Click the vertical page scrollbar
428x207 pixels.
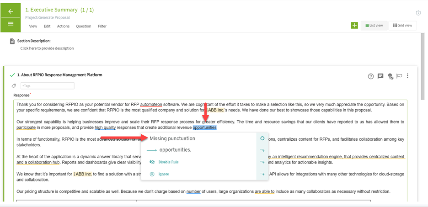click(x=423, y=66)
